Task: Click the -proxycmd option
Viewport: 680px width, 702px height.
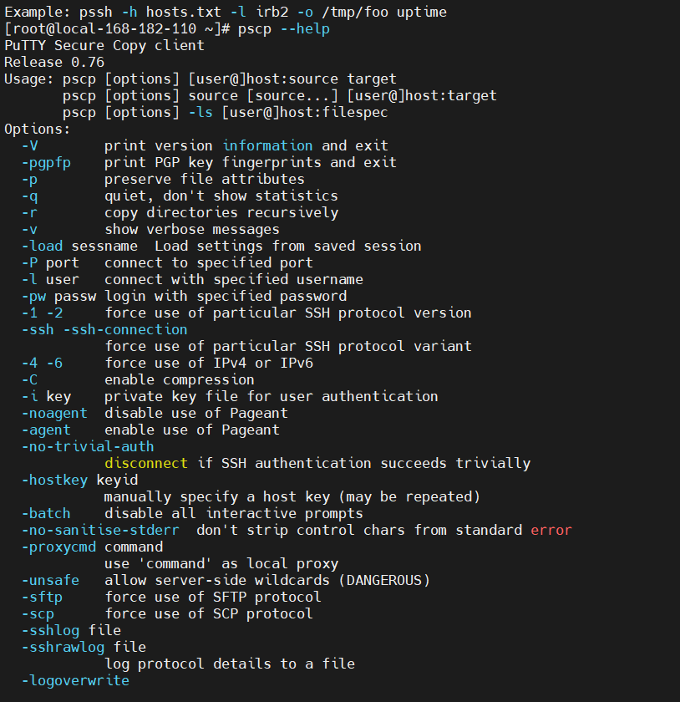Action: (59, 547)
